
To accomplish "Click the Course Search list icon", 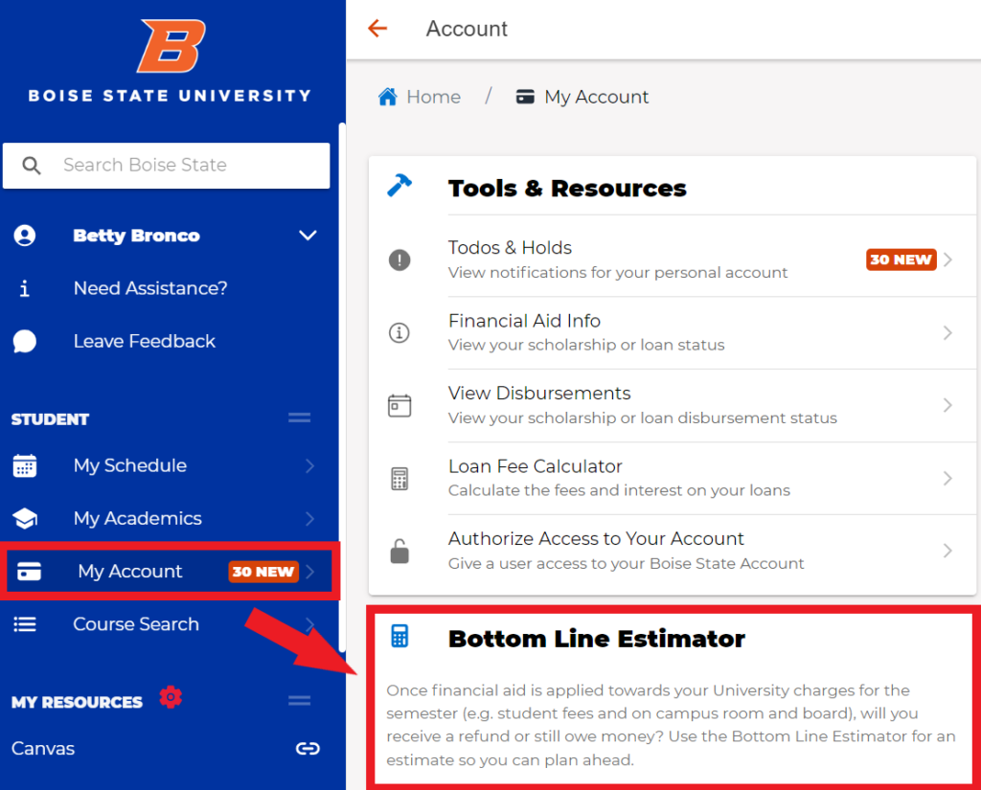I will (x=24, y=624).
